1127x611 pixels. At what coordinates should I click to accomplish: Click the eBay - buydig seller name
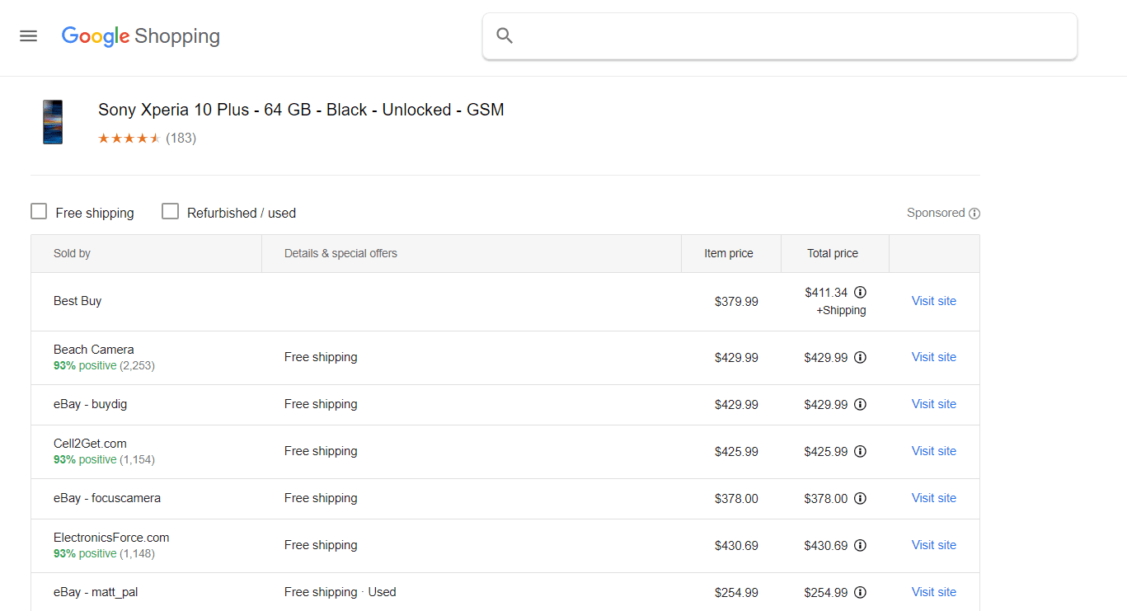91,404
